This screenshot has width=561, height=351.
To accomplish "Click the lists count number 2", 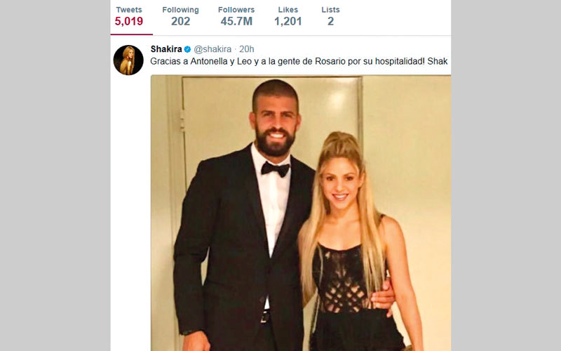I will [330, 21].
